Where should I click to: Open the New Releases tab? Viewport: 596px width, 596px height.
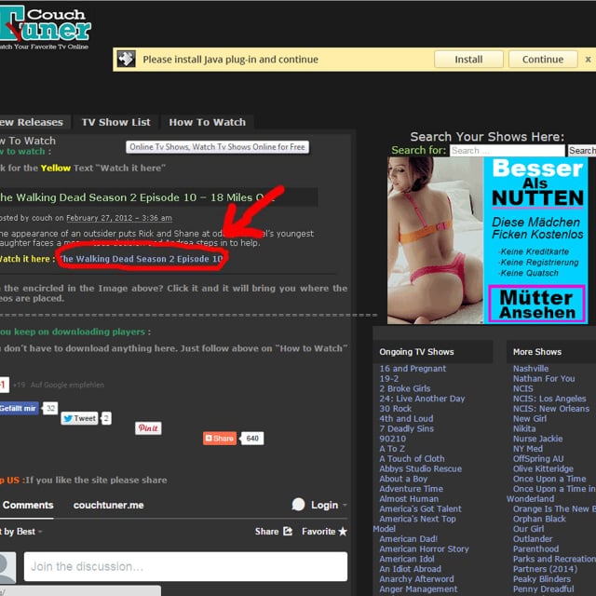(x=34, y=122)
